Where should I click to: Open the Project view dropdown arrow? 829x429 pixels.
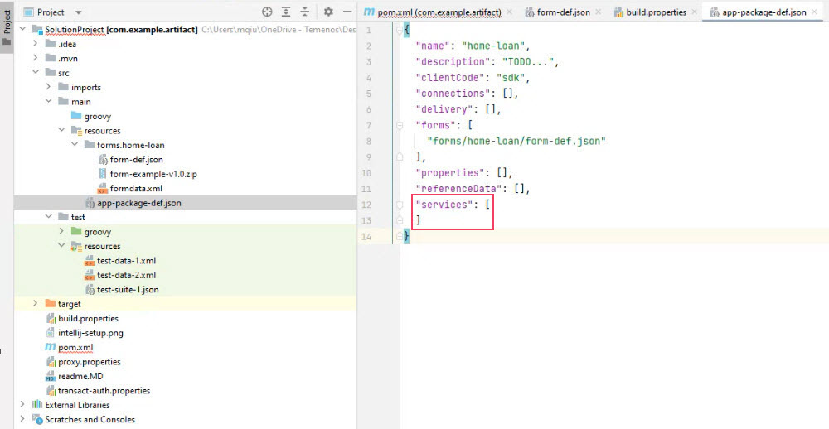tap(78, 12)
